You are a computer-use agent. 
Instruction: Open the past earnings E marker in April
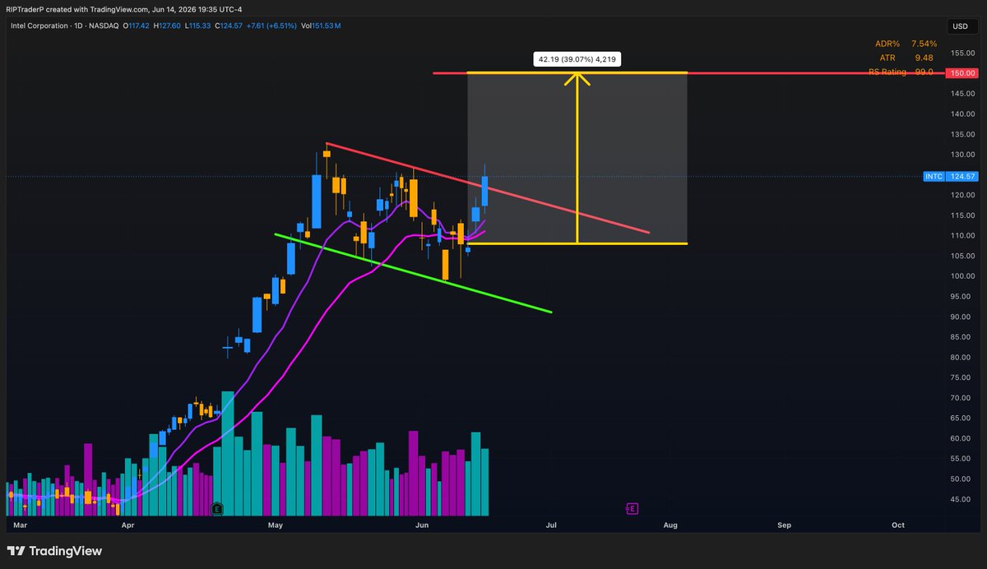click(x=217, y=509)
